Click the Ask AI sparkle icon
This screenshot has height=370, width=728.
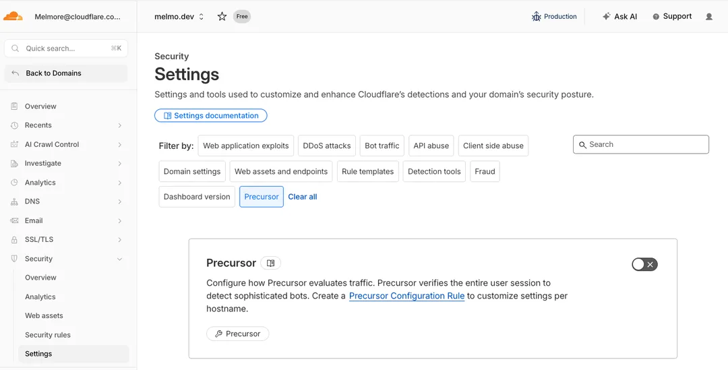(x=607, y=16)
